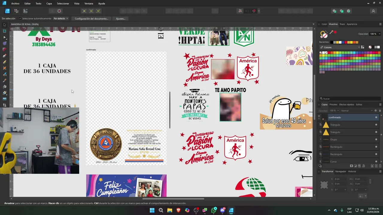Viewport: 383px width, 215px height.
Task: Toggle Seleccionar automáticamente checkbox
Action: (x=20, y=19)
